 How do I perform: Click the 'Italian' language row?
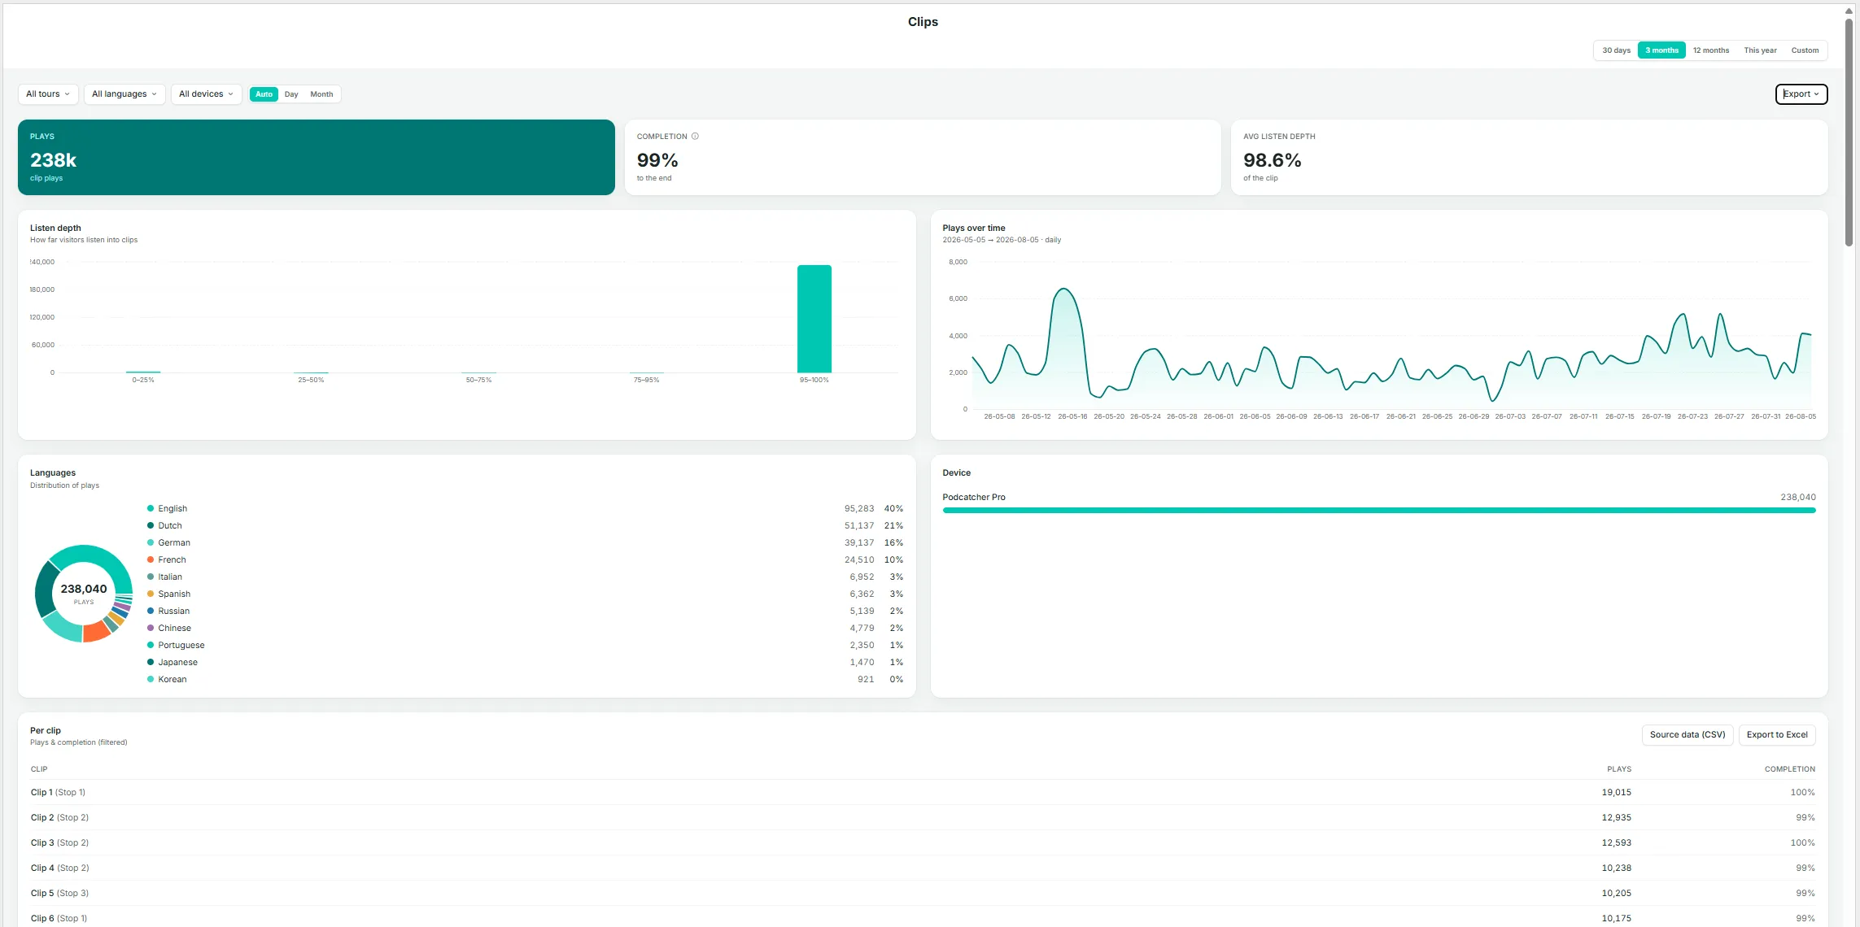pyautogui.click(x=525, y=577)
